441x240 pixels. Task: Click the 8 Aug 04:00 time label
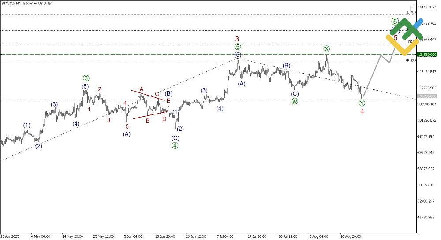[319, 236]
